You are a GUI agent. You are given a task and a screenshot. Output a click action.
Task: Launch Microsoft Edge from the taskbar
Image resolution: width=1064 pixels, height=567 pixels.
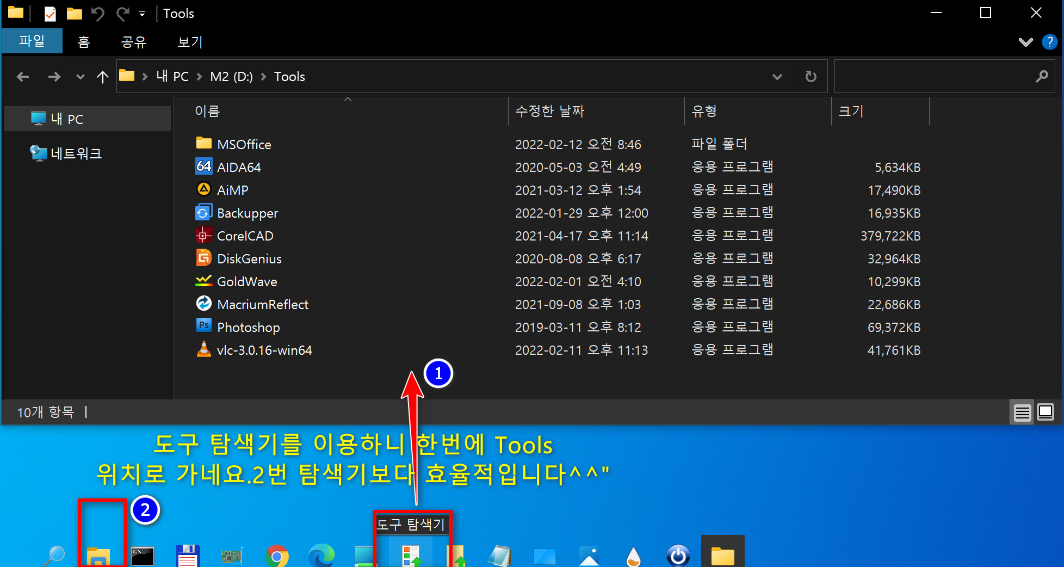pos(321,556)
